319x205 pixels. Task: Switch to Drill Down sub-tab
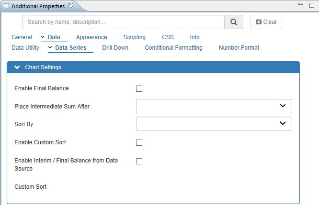(x=115, y=48)
